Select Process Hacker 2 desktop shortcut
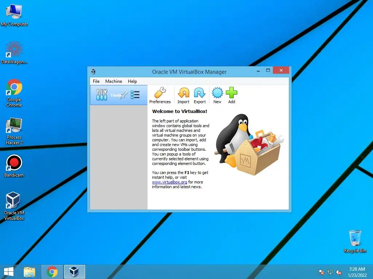373x279 pixels. click(x=14, y=131)
